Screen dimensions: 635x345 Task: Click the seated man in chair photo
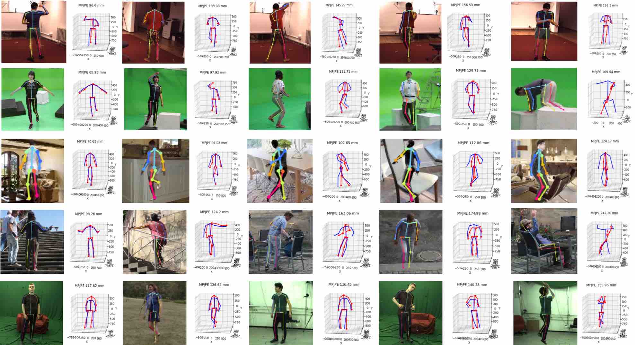tap(544, 241)
